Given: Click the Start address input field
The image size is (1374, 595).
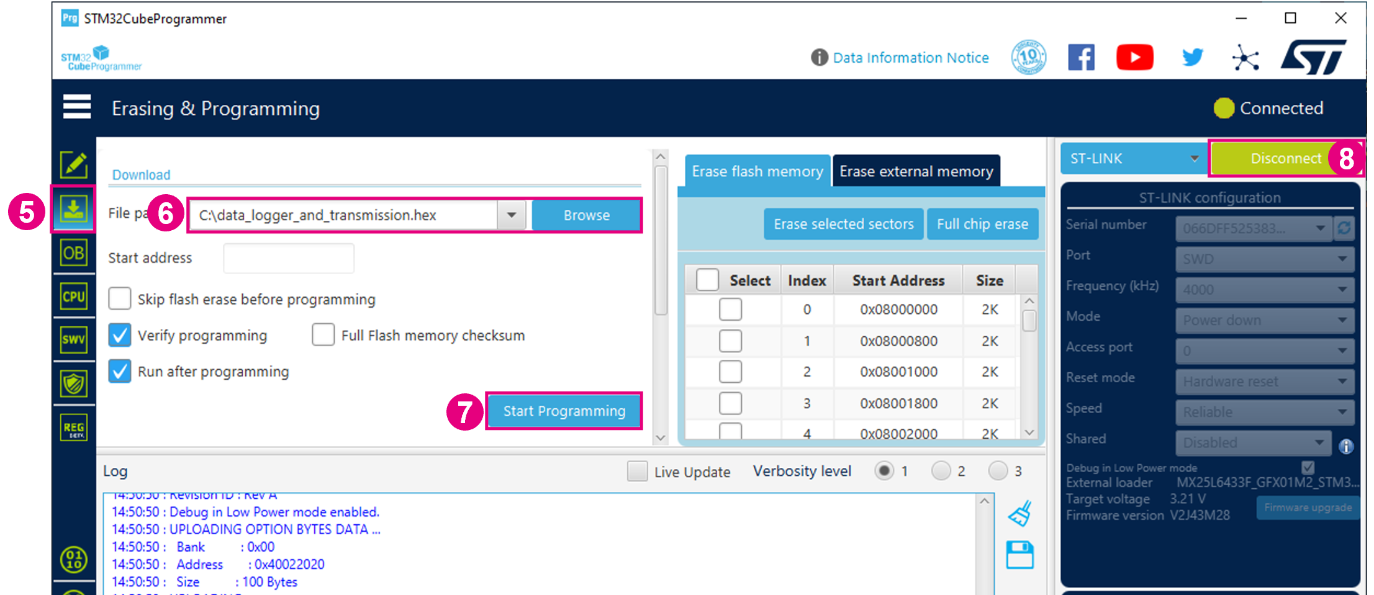Looking at the screenshot, I should (x=289, y=257).
